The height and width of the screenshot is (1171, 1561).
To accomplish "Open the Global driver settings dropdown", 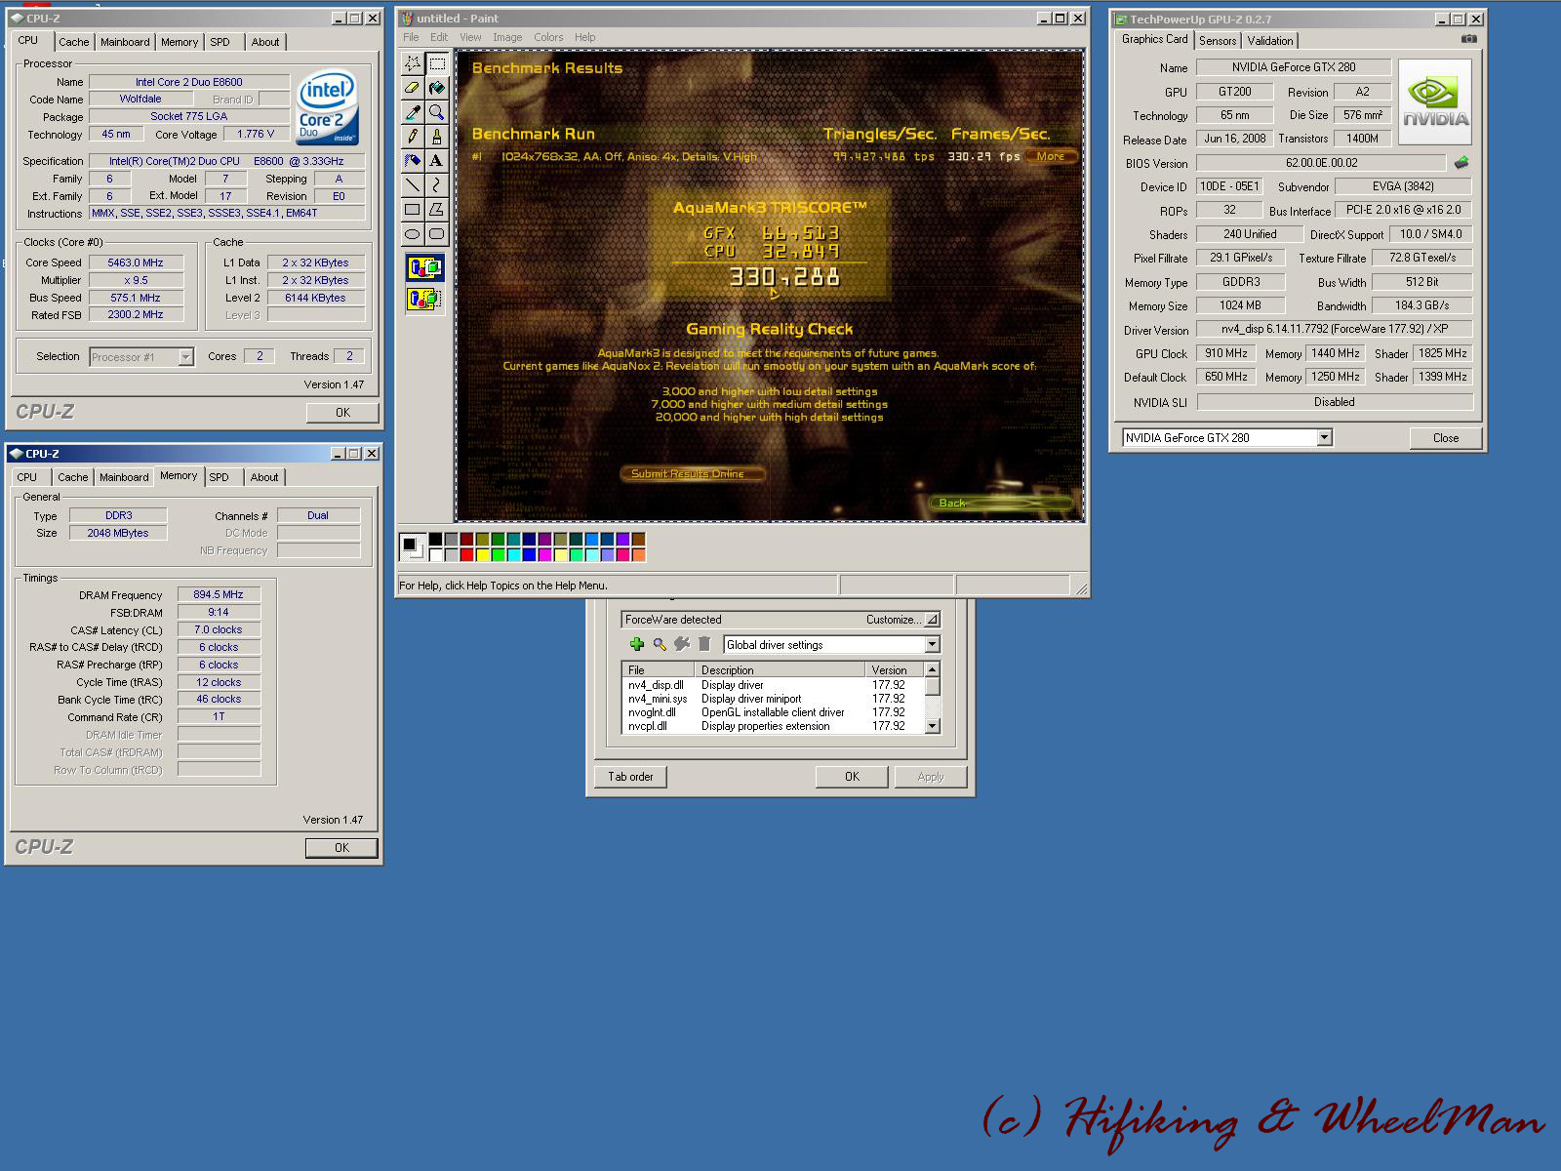I will [932, 645].
